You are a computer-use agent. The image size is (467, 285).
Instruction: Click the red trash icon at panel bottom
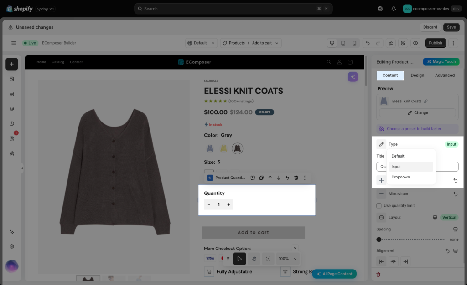coord(378,275)
